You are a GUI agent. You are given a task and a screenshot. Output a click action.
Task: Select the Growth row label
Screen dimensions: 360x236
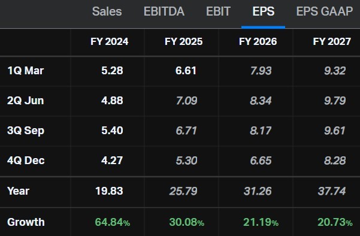click(26, 222)
